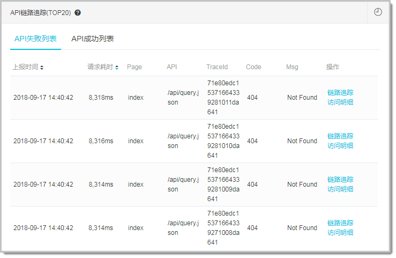Sort by 请求耗时 column arrows

coord(117,67)
